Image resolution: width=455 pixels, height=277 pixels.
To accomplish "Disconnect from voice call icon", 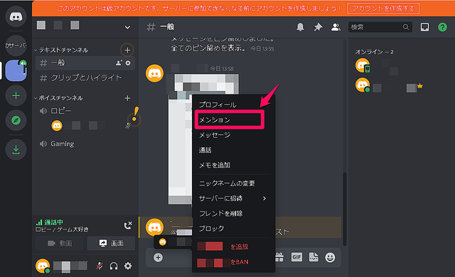I will coord(128,225).
